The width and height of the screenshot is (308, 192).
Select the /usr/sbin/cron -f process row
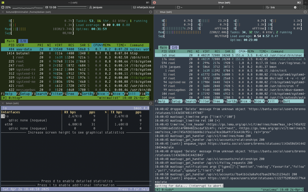(229, 86)
